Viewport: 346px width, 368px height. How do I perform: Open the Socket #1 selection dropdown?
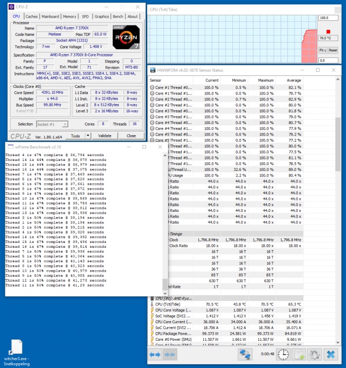tap(52, 124)
